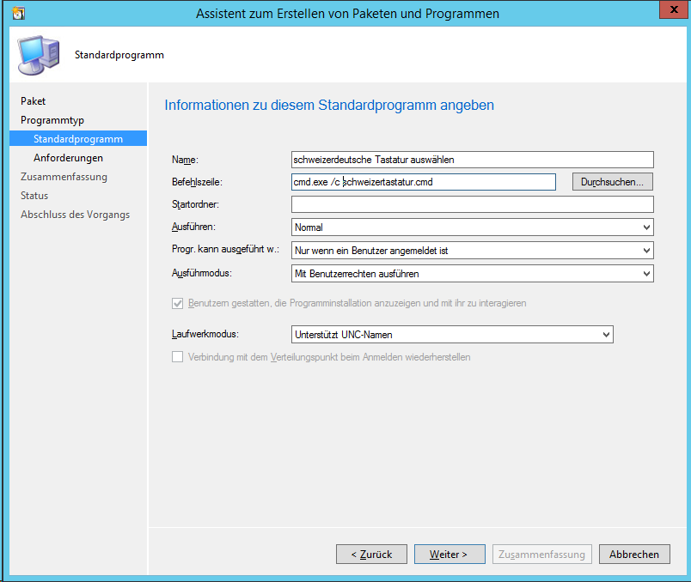
Task: Open the Ausführmodus dropdown
Action: tap(473, 274)
